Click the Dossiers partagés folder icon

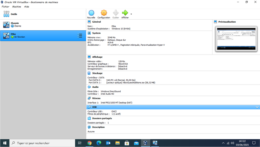pos(89,118)
